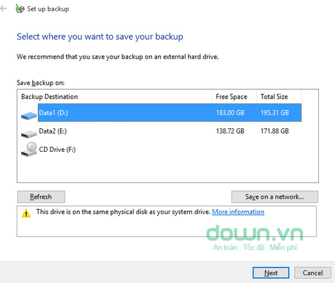Select the Data1 (D:) backup destination
Image resolution: width=335 pixels, height=283 pixels.
coord(170,113)
